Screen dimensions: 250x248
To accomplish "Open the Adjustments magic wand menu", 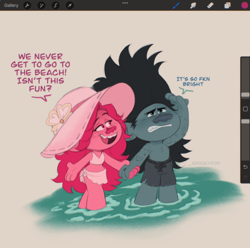I will click(41, 5).
